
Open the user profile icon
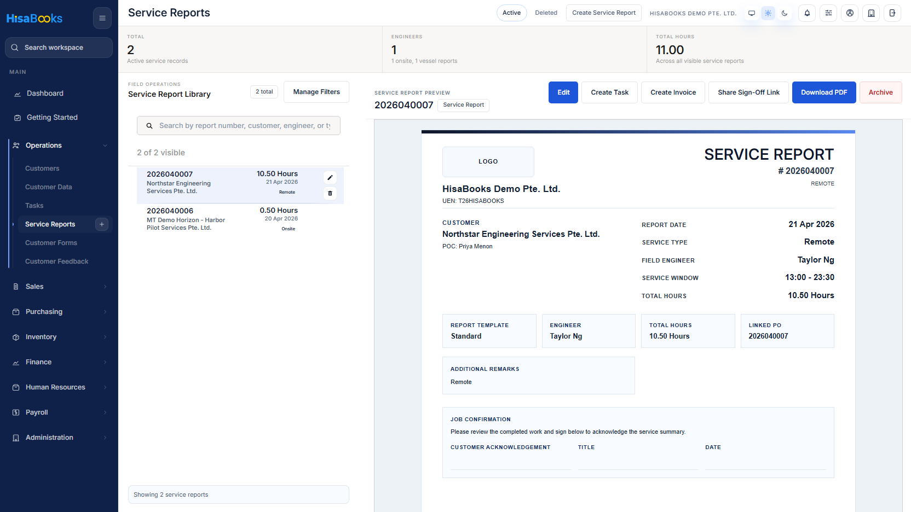click(x=850, y=13)
